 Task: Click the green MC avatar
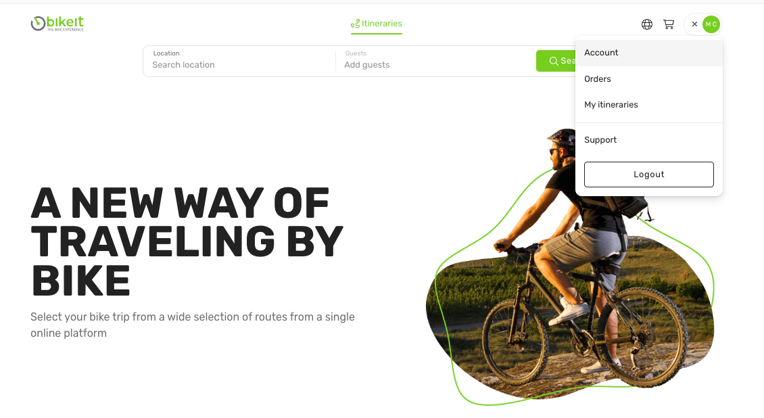point(711,24)
